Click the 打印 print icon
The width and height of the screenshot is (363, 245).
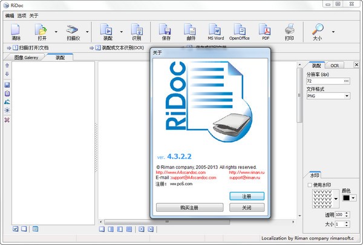coord(289,30)
